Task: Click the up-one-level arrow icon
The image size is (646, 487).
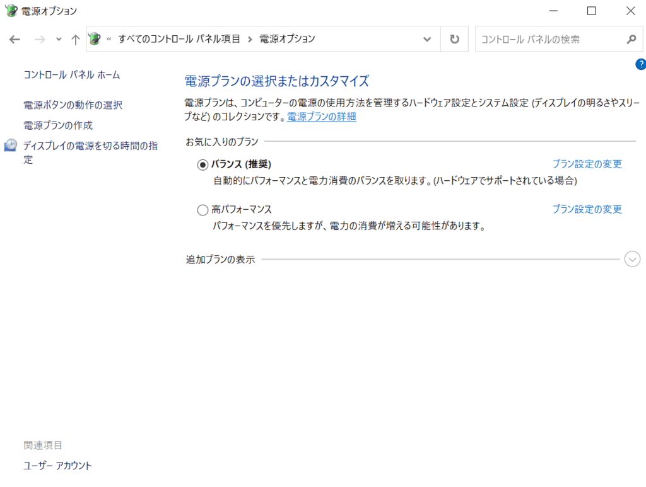Action: [x=75, y=40]
